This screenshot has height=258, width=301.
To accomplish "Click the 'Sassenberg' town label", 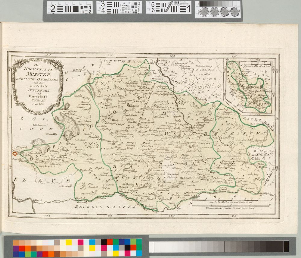I will pyautogui.click(x=227, y=138).
